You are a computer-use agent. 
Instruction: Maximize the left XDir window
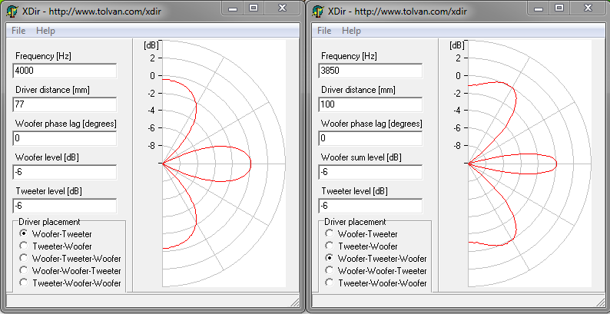click(254, 8)
